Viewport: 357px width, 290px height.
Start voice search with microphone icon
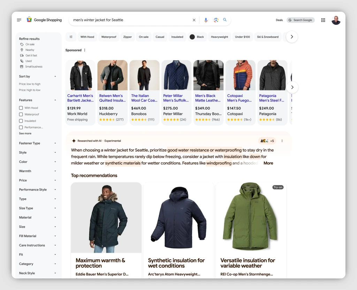(x=206, y=20)
